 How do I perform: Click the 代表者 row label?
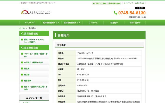(61, 69)
